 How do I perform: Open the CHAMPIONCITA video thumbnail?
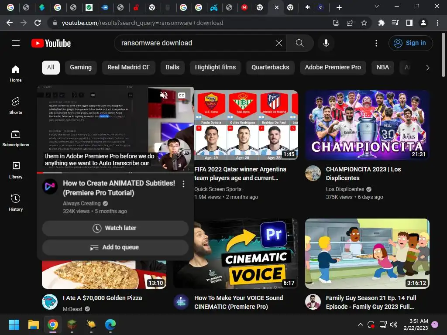[x=367, y=125]
